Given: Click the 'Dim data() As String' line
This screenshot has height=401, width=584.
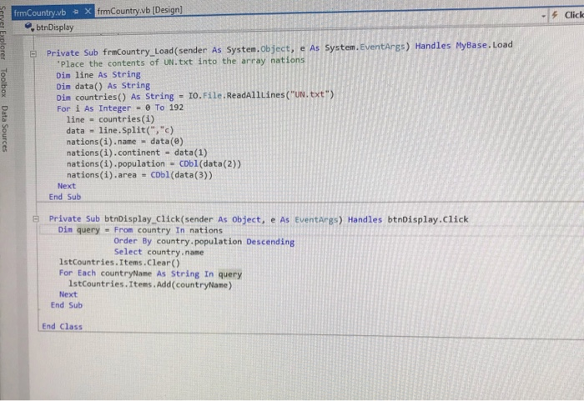Looking at the screenshot, I should [103, 86].
